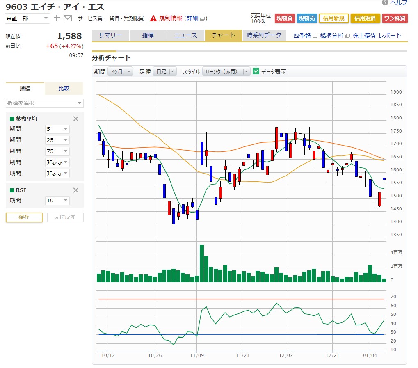Click the 規制情報 text

click(171, 18)
